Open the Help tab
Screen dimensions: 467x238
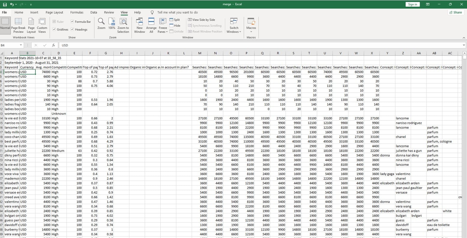click(137, 12)
